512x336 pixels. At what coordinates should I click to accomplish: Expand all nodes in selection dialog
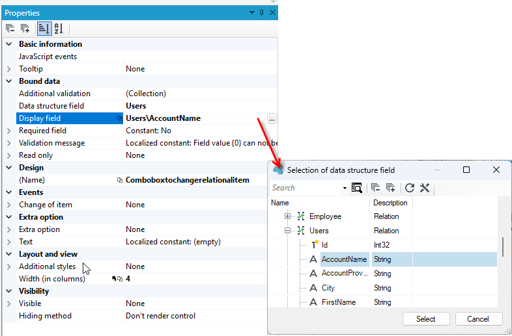tap(390, 188)
